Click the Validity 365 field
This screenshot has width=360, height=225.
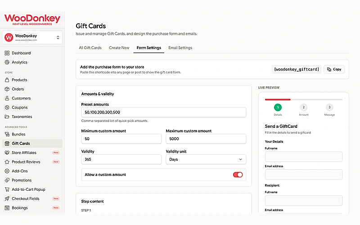121,159
